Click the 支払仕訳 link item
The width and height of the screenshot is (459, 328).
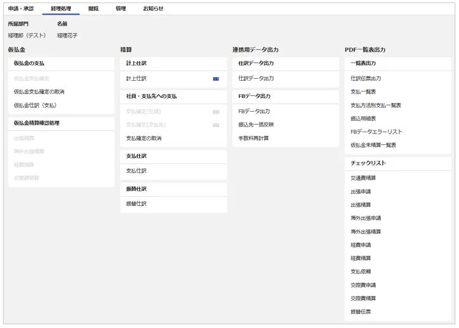coord(136,171)
